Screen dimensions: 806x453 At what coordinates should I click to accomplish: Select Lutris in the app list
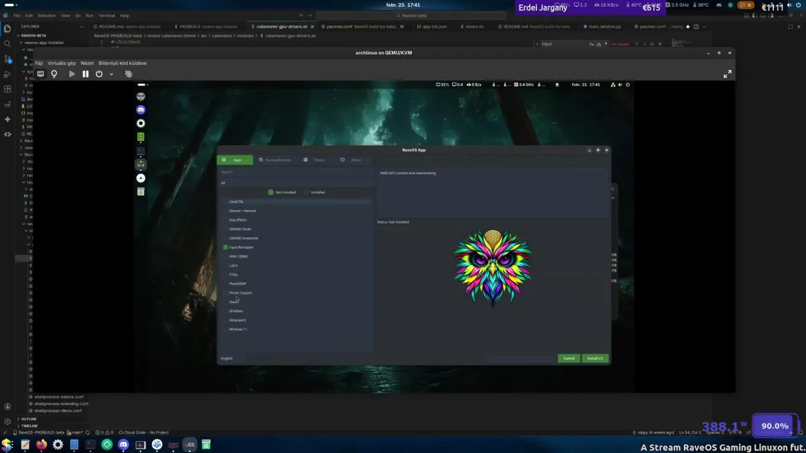point(234,266)
